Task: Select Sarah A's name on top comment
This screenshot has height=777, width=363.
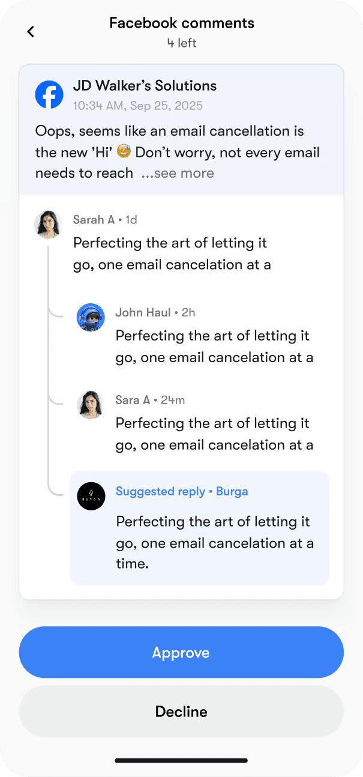Action: tap(94, 220)
